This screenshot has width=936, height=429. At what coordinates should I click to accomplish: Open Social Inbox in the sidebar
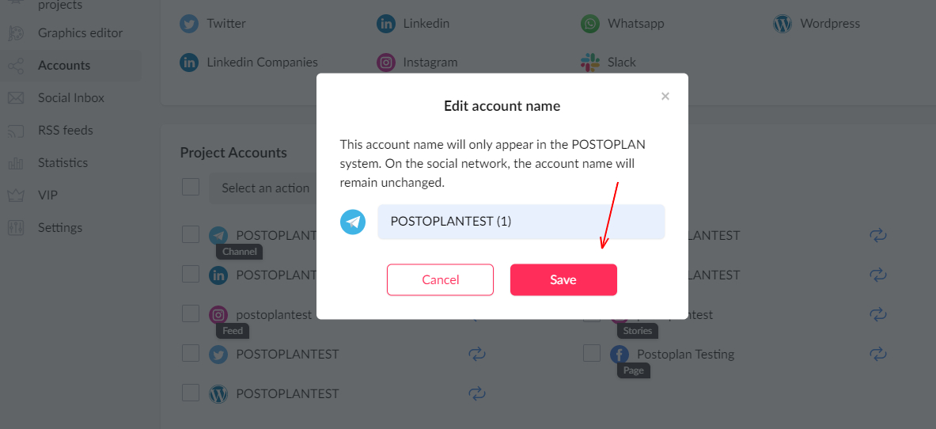coord(70,98)
